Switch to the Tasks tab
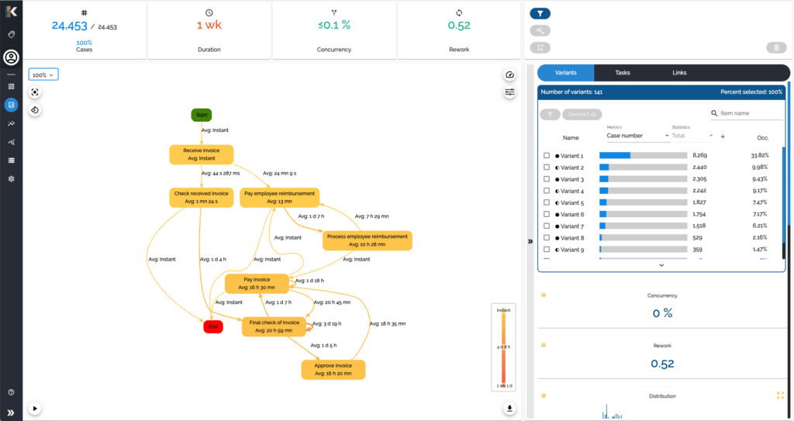Image resolution: width=794 pixels, height=421 pixels. (x=623, y=73)
